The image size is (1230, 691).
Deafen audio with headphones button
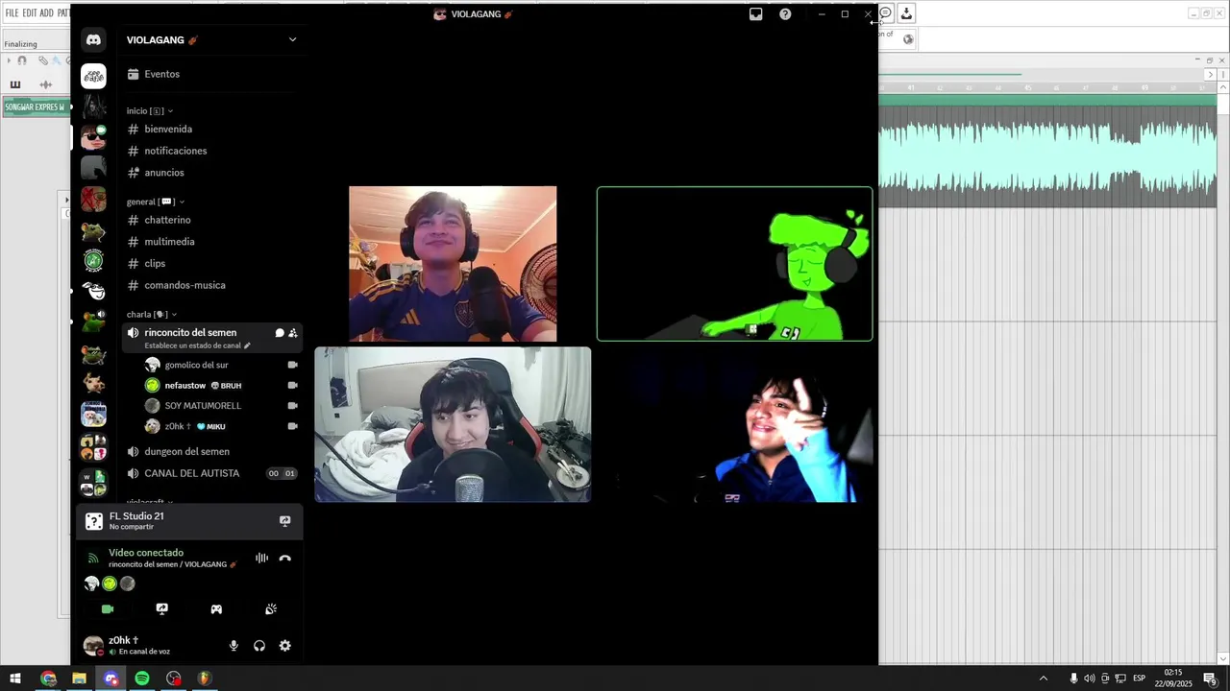click(259, 646)
